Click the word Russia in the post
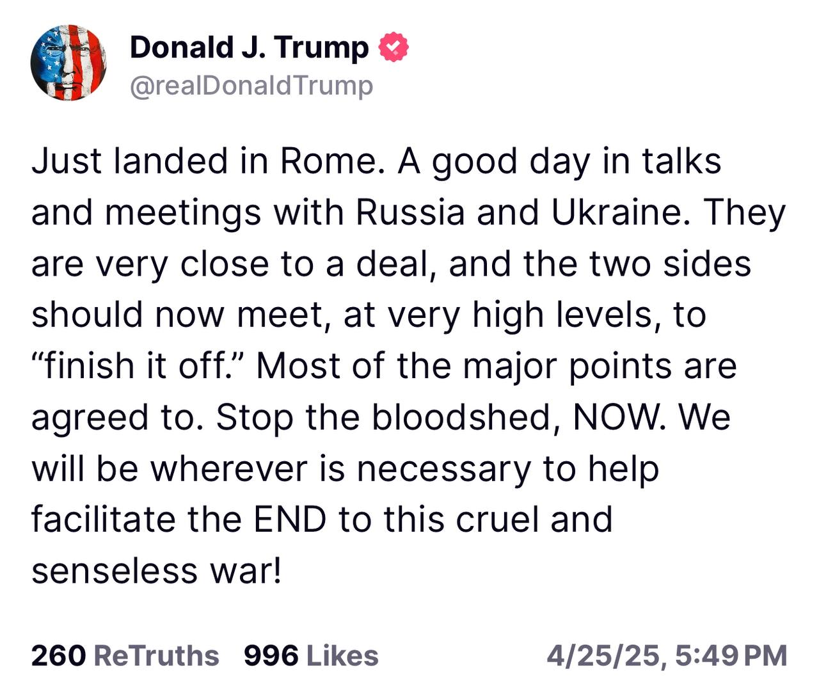This screenshot has height=691, width=819. (x=410, y=212)
